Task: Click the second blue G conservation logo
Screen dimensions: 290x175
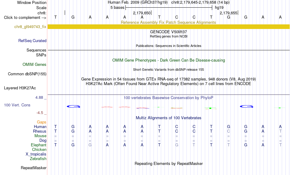Action: pos(246,106)
